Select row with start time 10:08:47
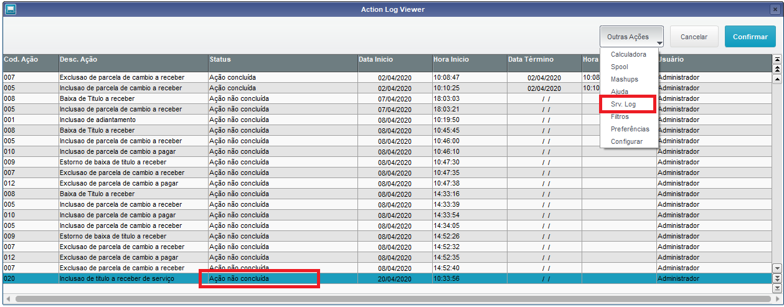The height and width of the screenshot is (307, 784). [x=387, y=77]
